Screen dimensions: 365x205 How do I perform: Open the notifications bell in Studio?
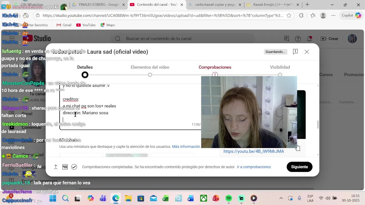tap(309, 39)
